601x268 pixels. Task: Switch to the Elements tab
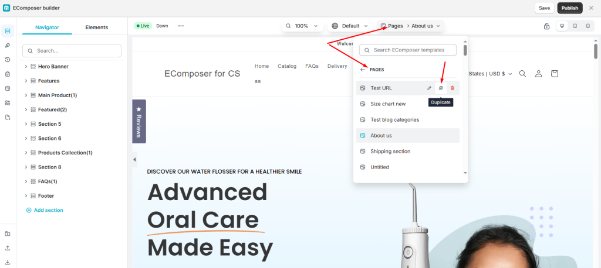point(97,27)
